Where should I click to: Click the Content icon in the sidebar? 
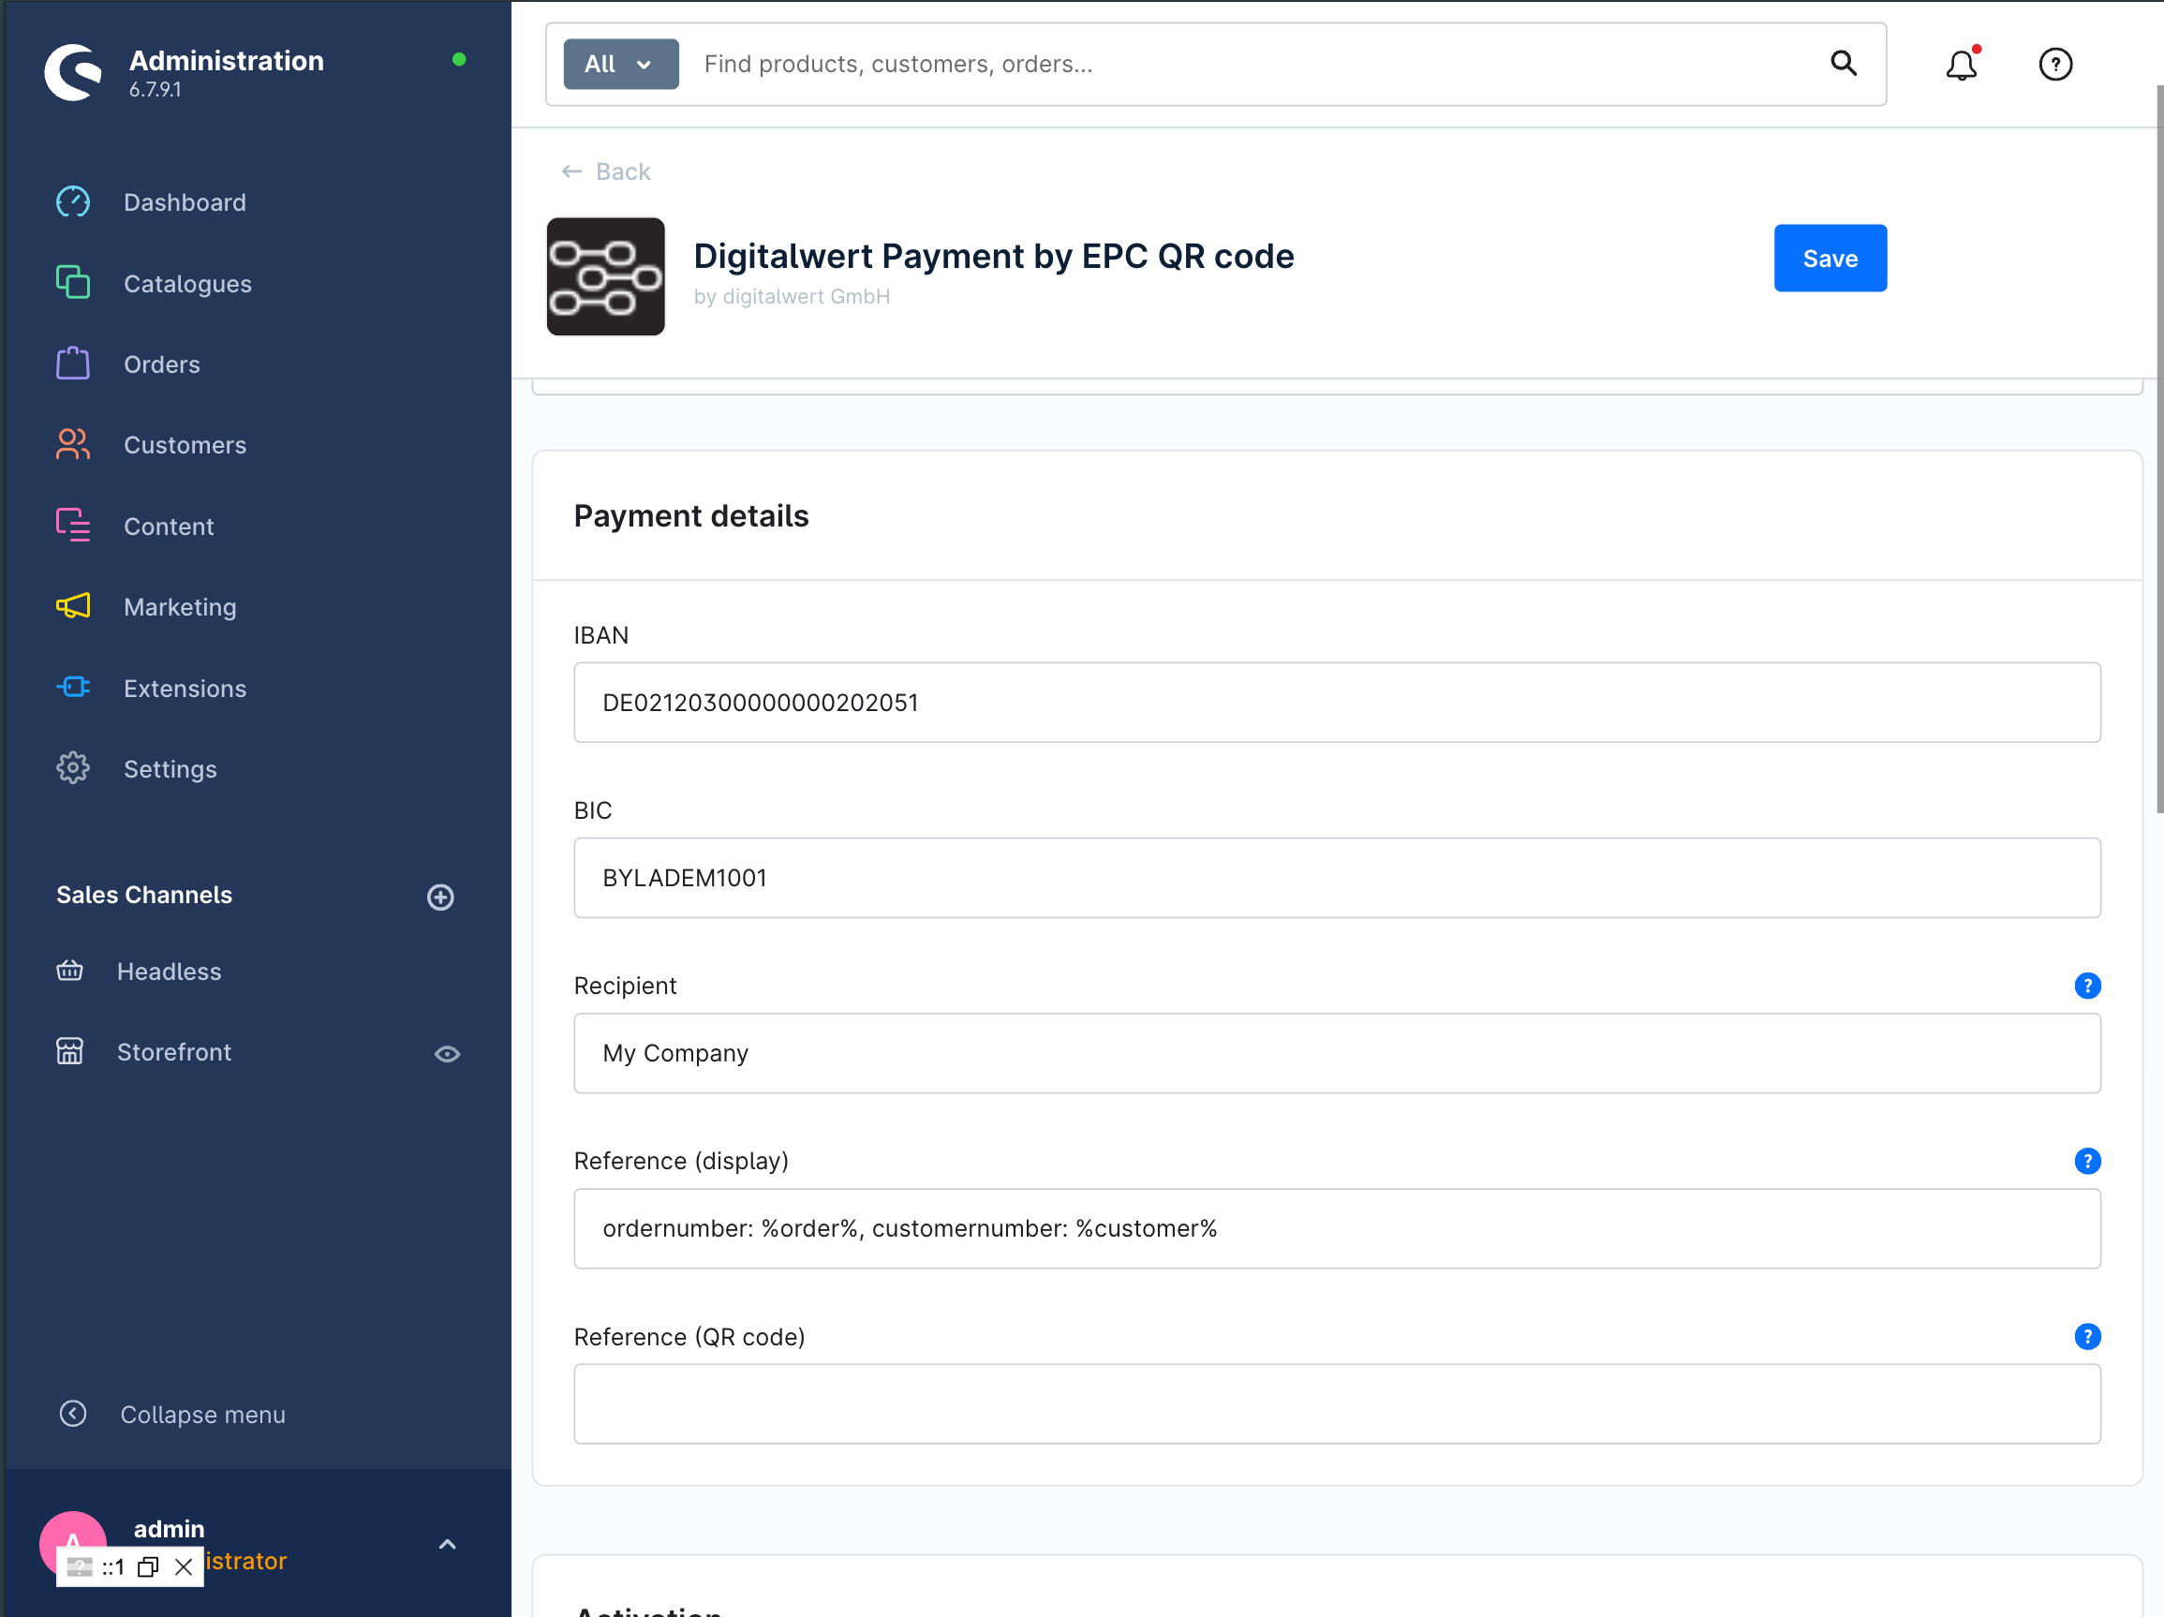pos(73,526)
